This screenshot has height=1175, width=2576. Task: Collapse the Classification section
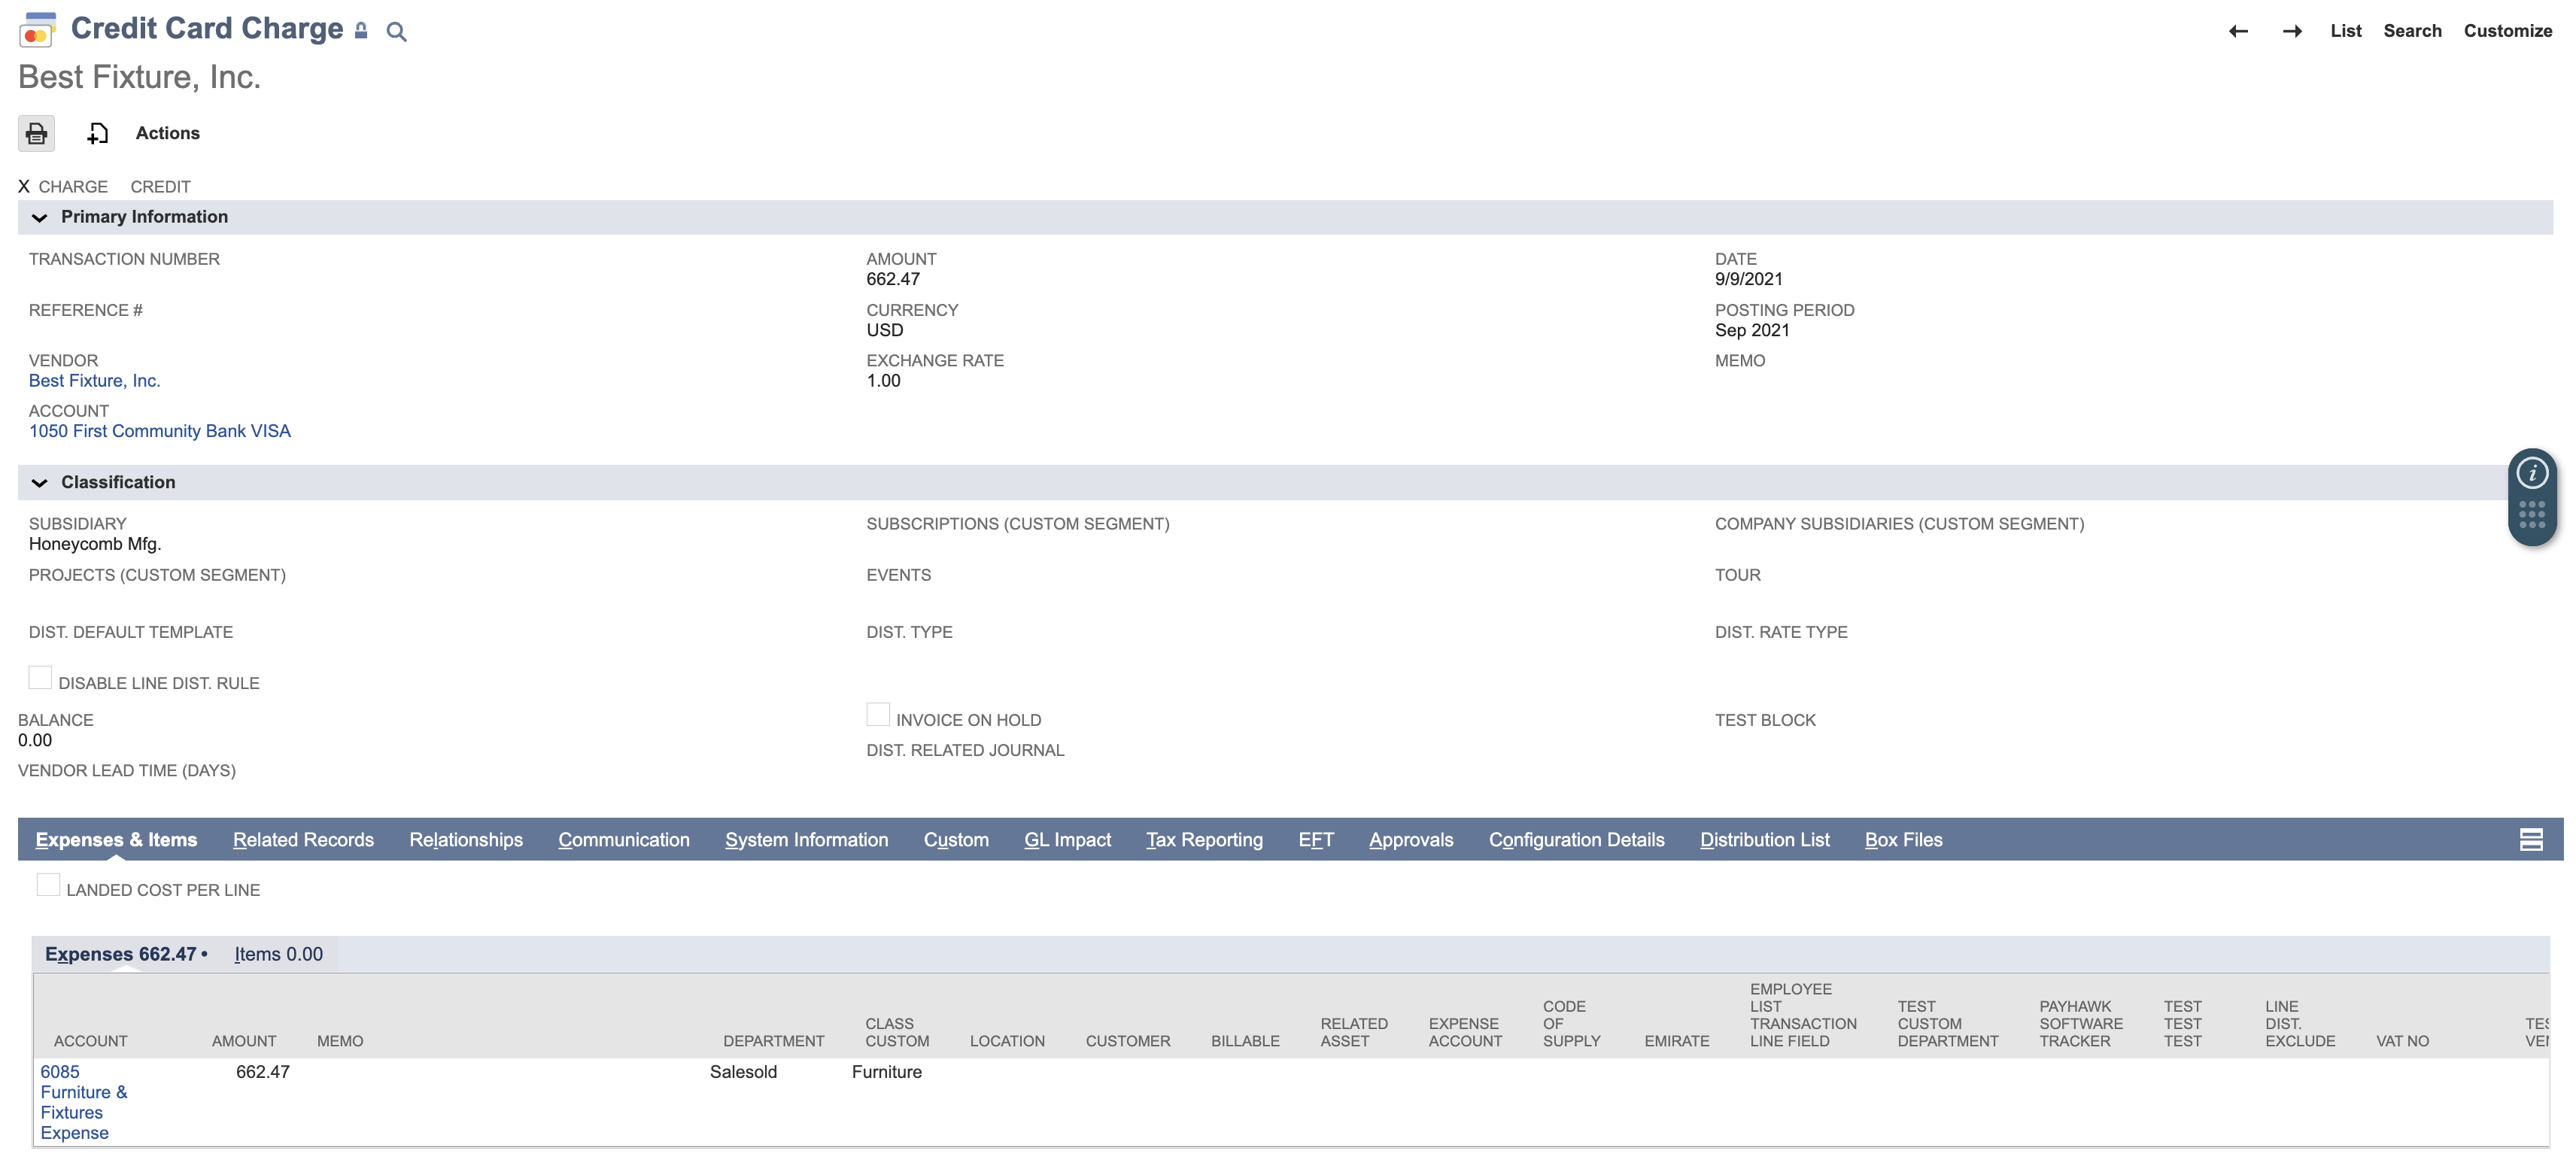[39, 483]
